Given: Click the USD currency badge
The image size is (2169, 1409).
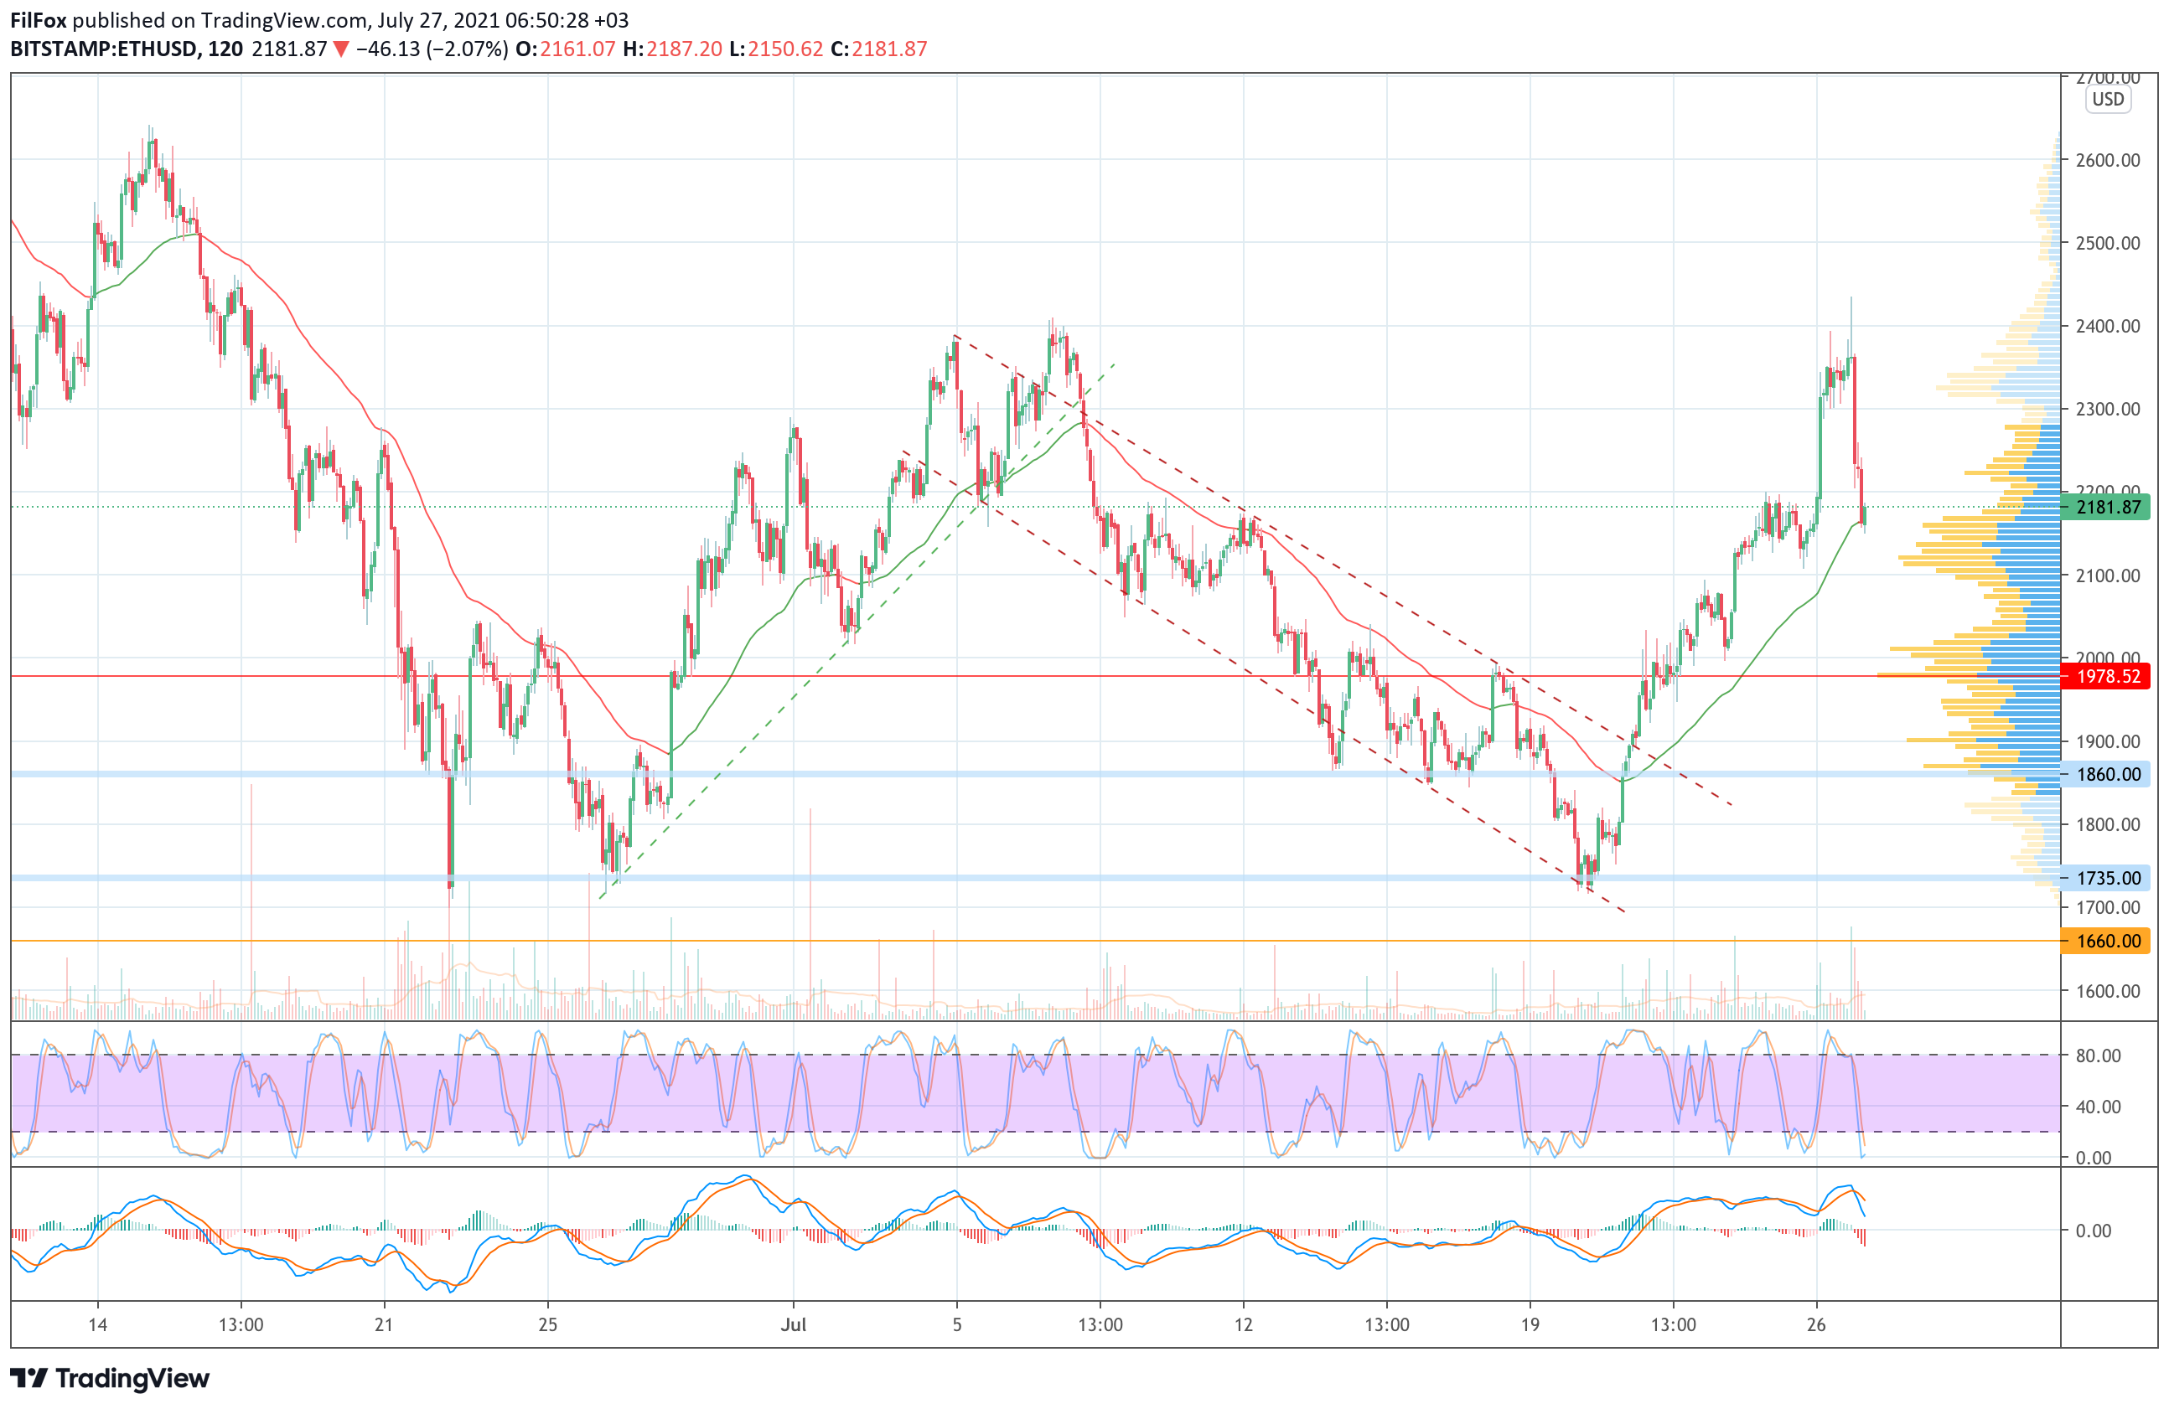Looking at the screenshot, I should [2107, 100].
